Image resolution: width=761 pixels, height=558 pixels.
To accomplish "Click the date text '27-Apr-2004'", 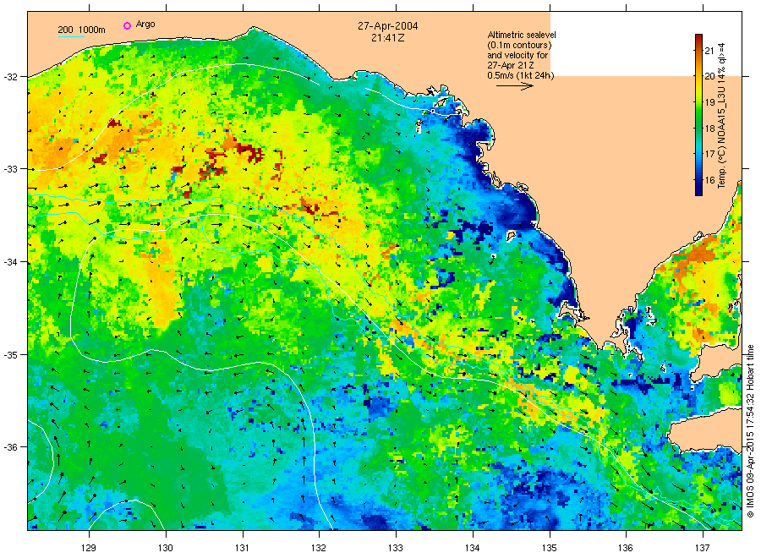I will [x=388, y=26].
